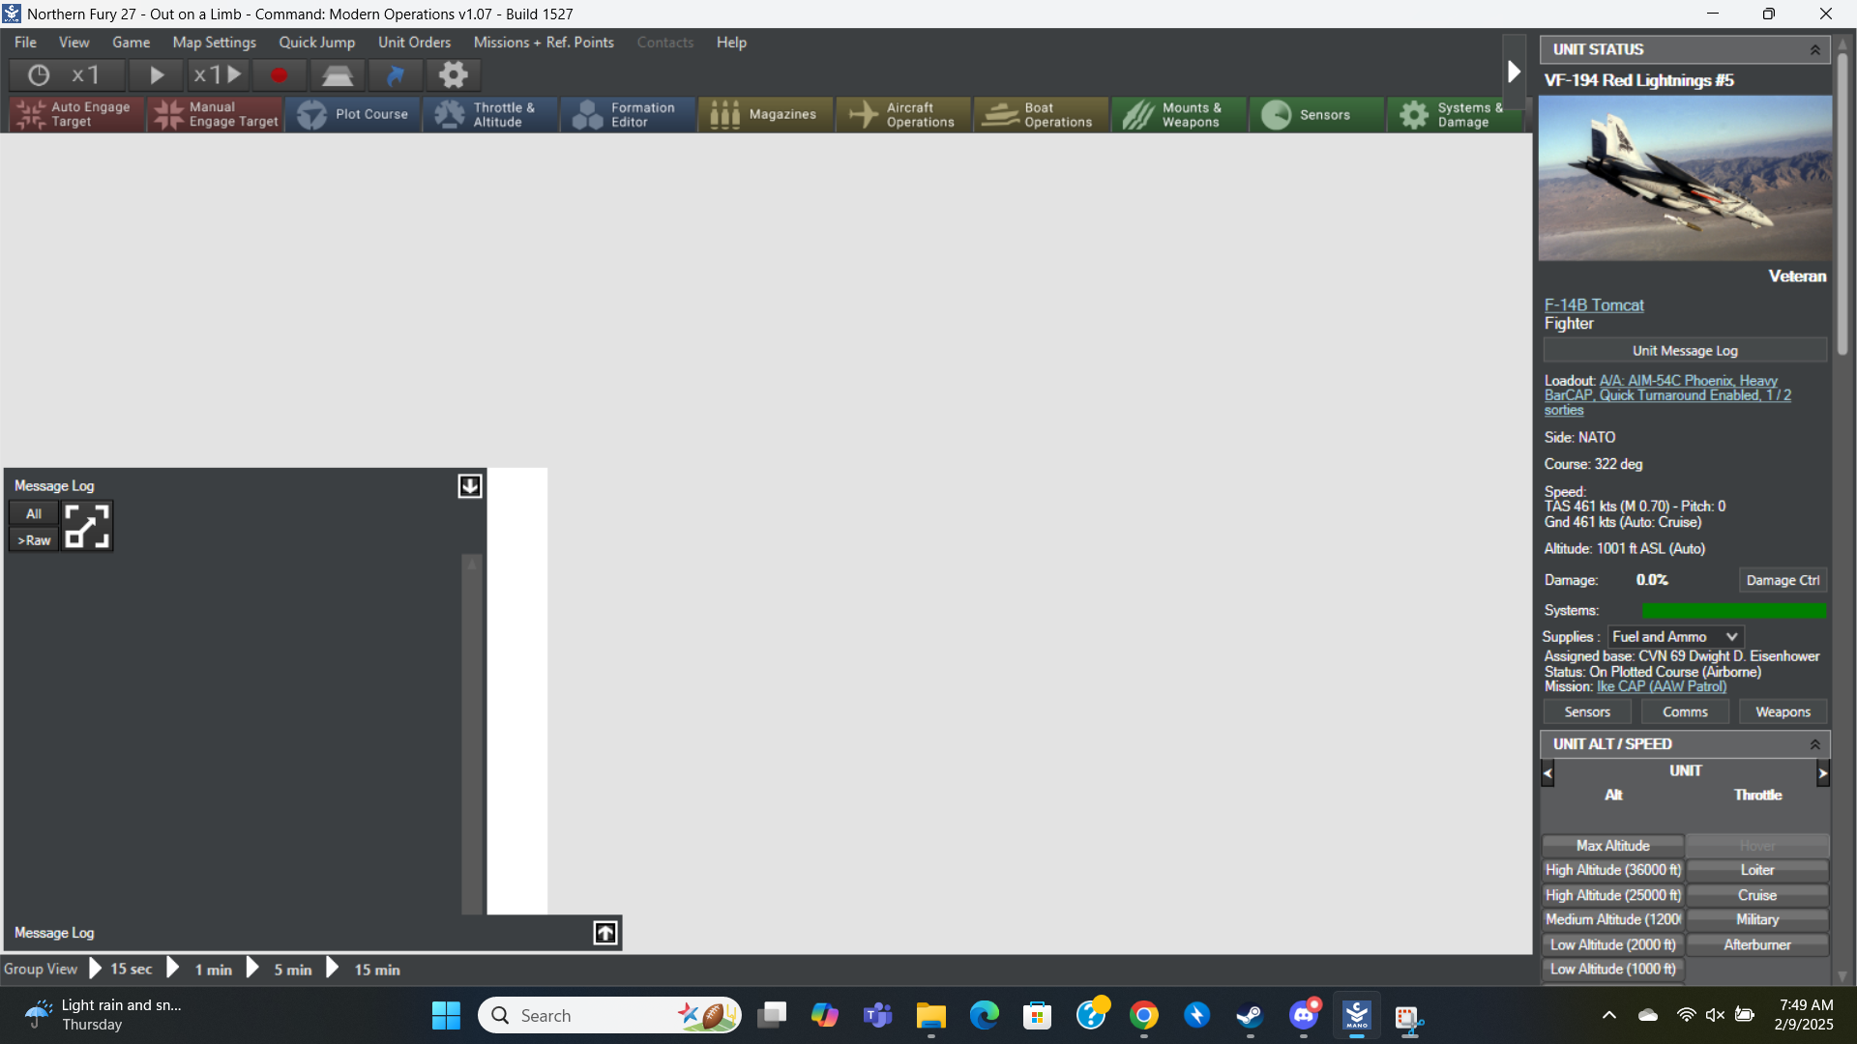Viewport: 1857px width, 1044px height.
Task: Click the bottom Message Log up-arrow icon
Action: (605, 933)
